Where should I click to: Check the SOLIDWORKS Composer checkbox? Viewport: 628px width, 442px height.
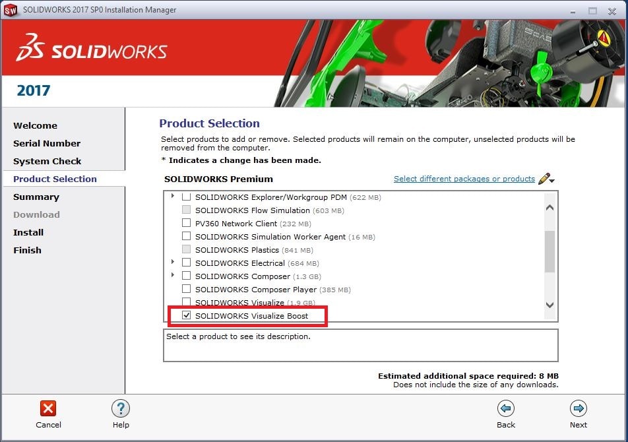pos(186,276)
